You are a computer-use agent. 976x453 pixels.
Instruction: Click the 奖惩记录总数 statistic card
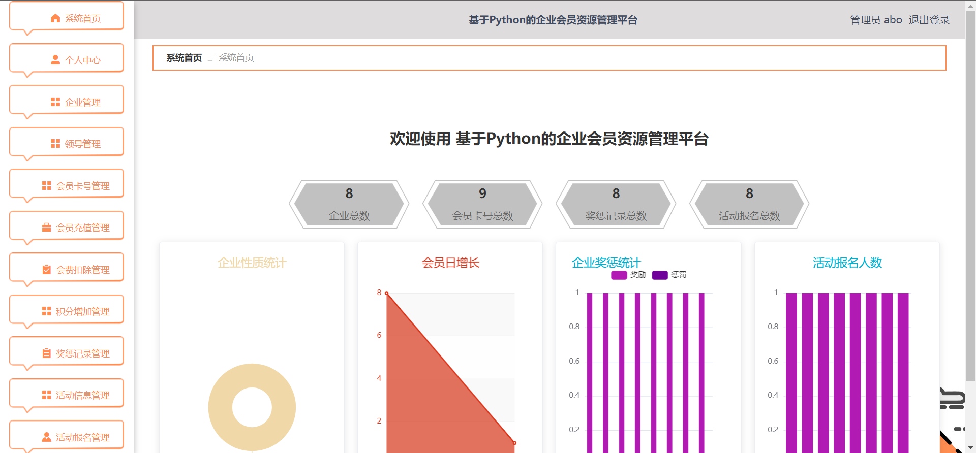point(616,204)
